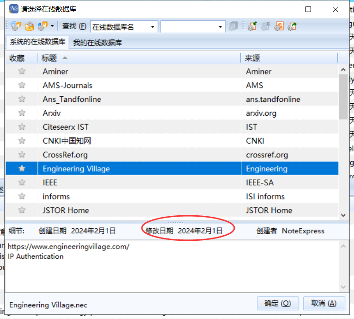The height and width of the screenshot is (319, 354).
Task: Click the gear icon with green arrow
Action: pos(252,26)
